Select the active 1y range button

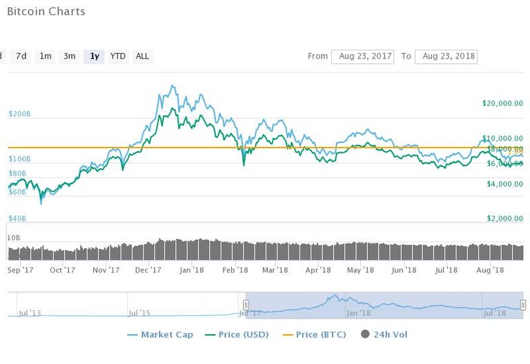coord(93,56)
